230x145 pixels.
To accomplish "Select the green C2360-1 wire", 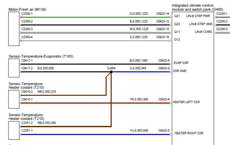I will tap(95, 17).
